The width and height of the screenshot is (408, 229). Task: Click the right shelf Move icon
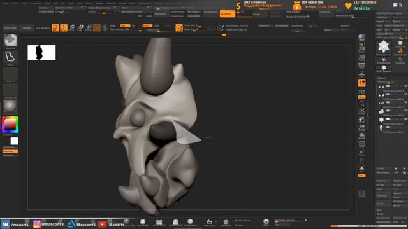point(361,120)
